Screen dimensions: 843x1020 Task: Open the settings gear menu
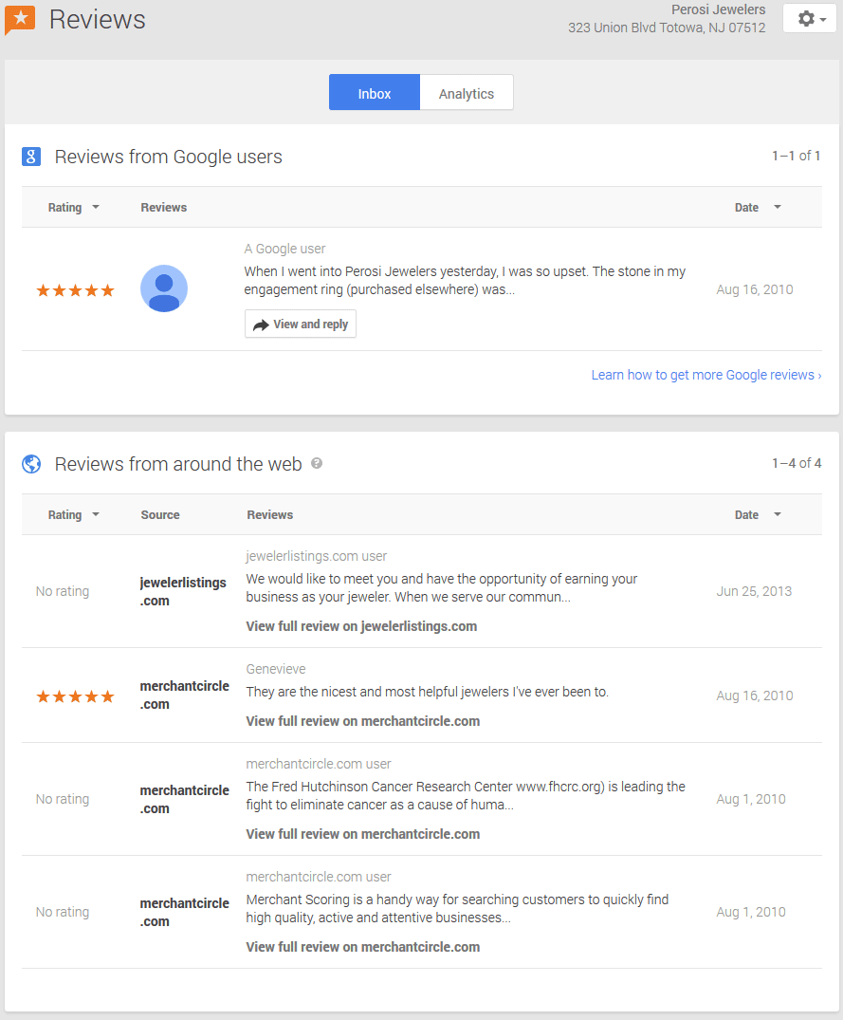coord(809,19)
